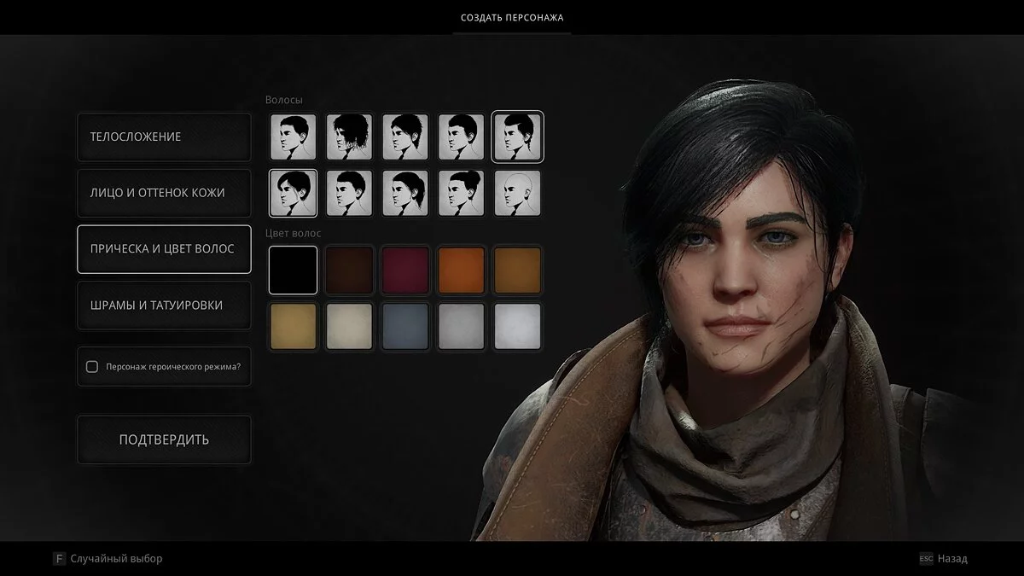Select the spiky shaggy hairstyle in top row
The height and width of the screenshot is (576, 1024).
[405, 137]
